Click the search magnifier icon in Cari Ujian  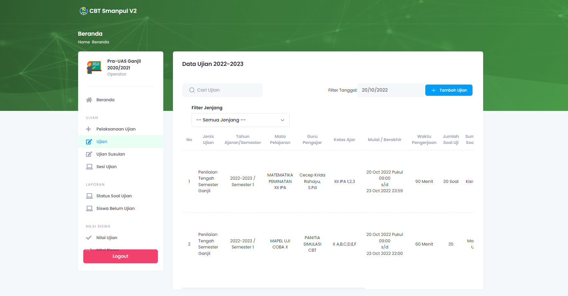coord(192,90)
